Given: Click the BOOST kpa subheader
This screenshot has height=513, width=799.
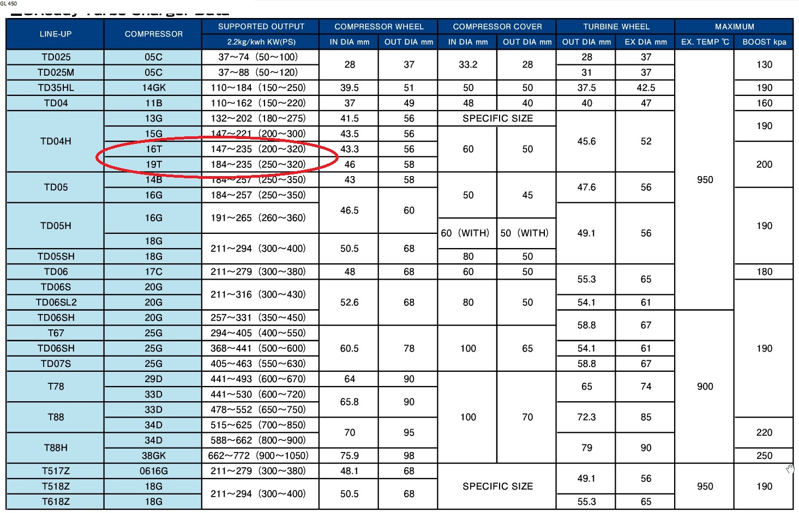Looking at the screenshot, I should coord(764,42).
